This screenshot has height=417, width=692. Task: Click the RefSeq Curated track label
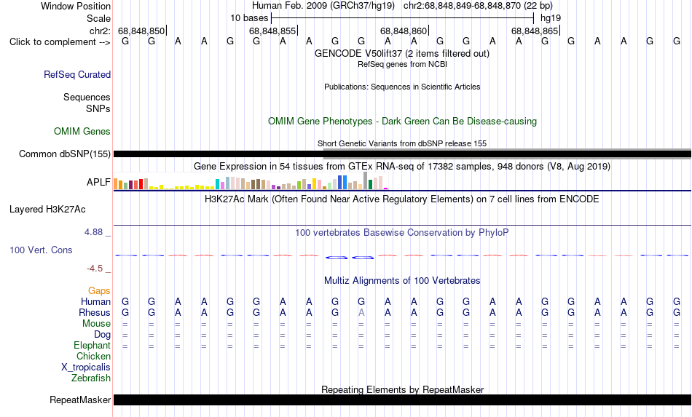click(76, 74)
